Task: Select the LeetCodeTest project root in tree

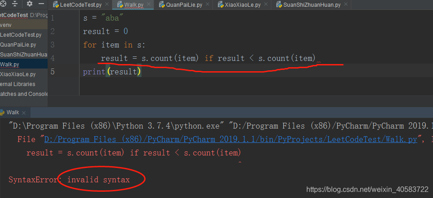Action: click(24, 15)
